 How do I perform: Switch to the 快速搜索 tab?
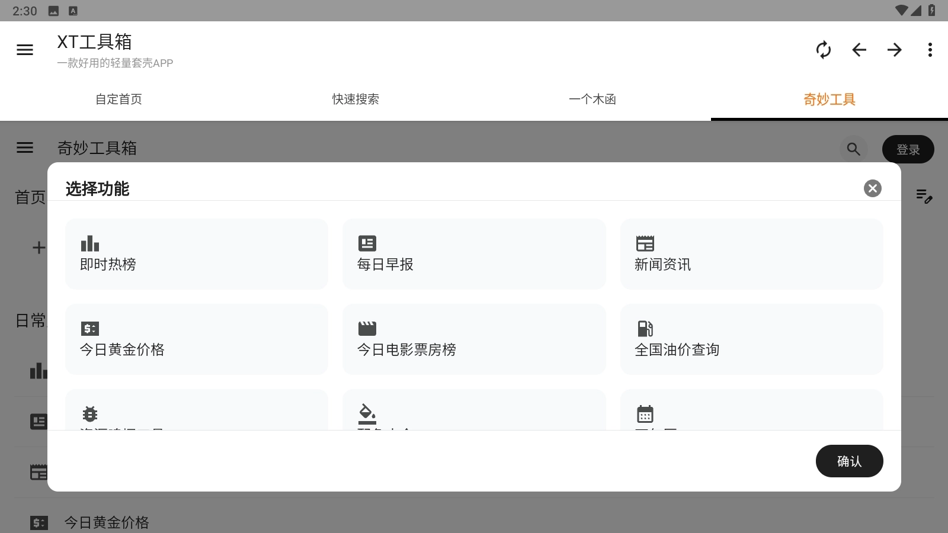point(355,99)
